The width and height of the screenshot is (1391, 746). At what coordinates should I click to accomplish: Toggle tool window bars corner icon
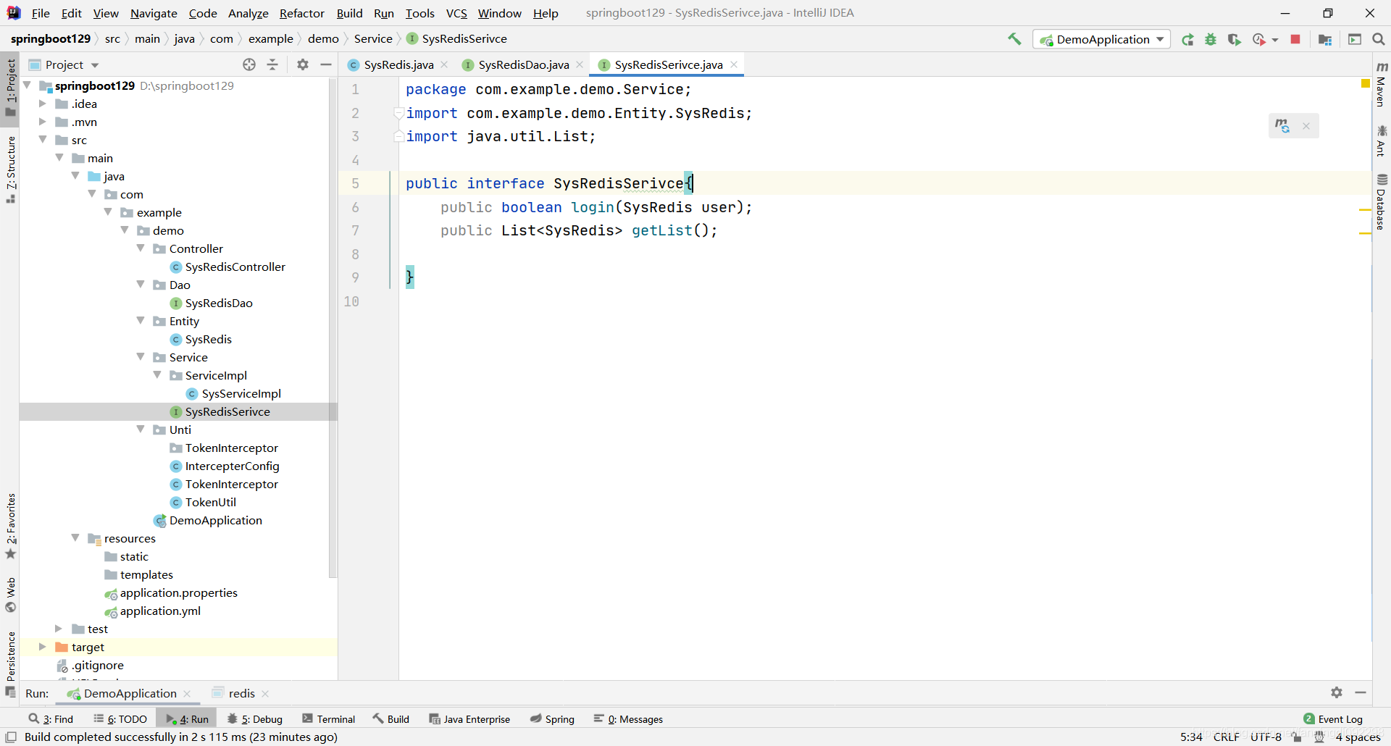[x=11, y=737]
